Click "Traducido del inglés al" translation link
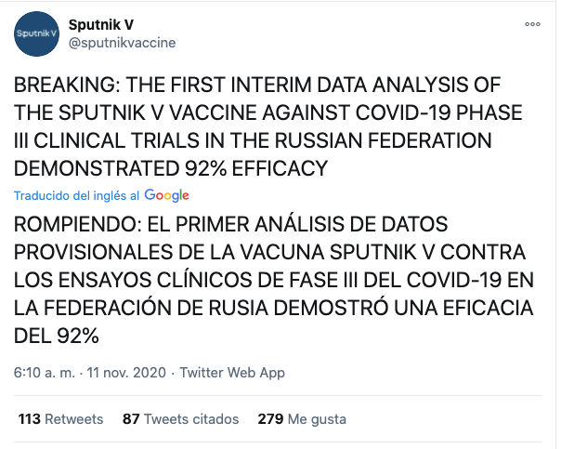 (76, 196)
